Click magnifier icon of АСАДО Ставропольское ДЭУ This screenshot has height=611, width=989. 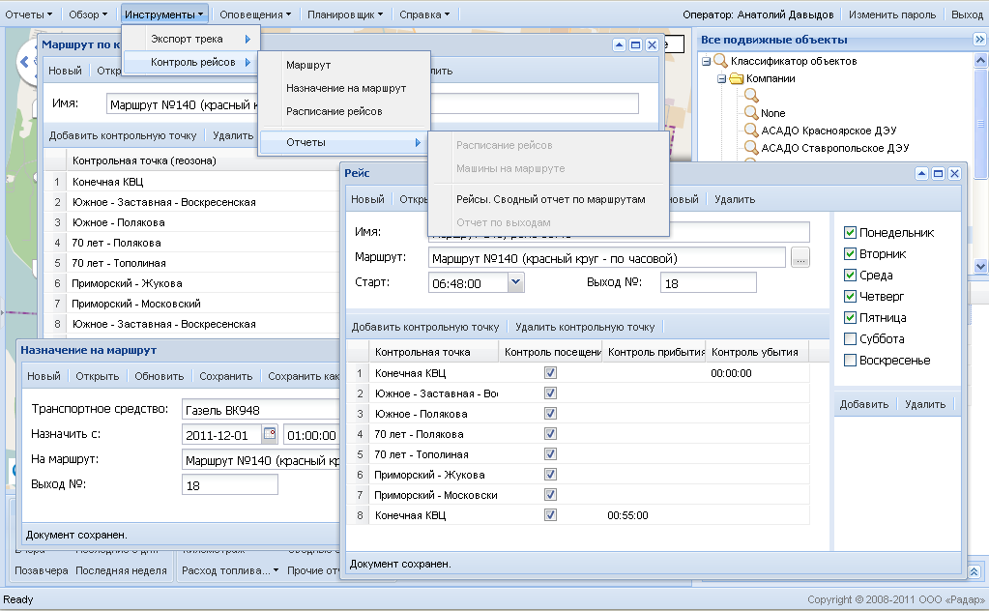(x=750, y=148)
